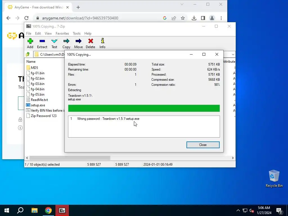
Task: Open the File menu in 7-Zip
Action: point(29,33)
